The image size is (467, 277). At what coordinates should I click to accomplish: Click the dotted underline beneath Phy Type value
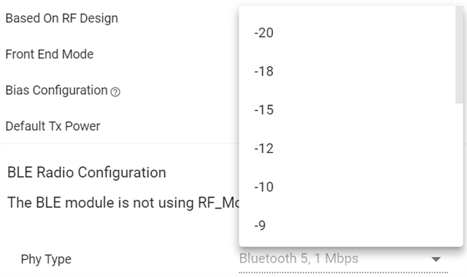(x=343, y=272)
